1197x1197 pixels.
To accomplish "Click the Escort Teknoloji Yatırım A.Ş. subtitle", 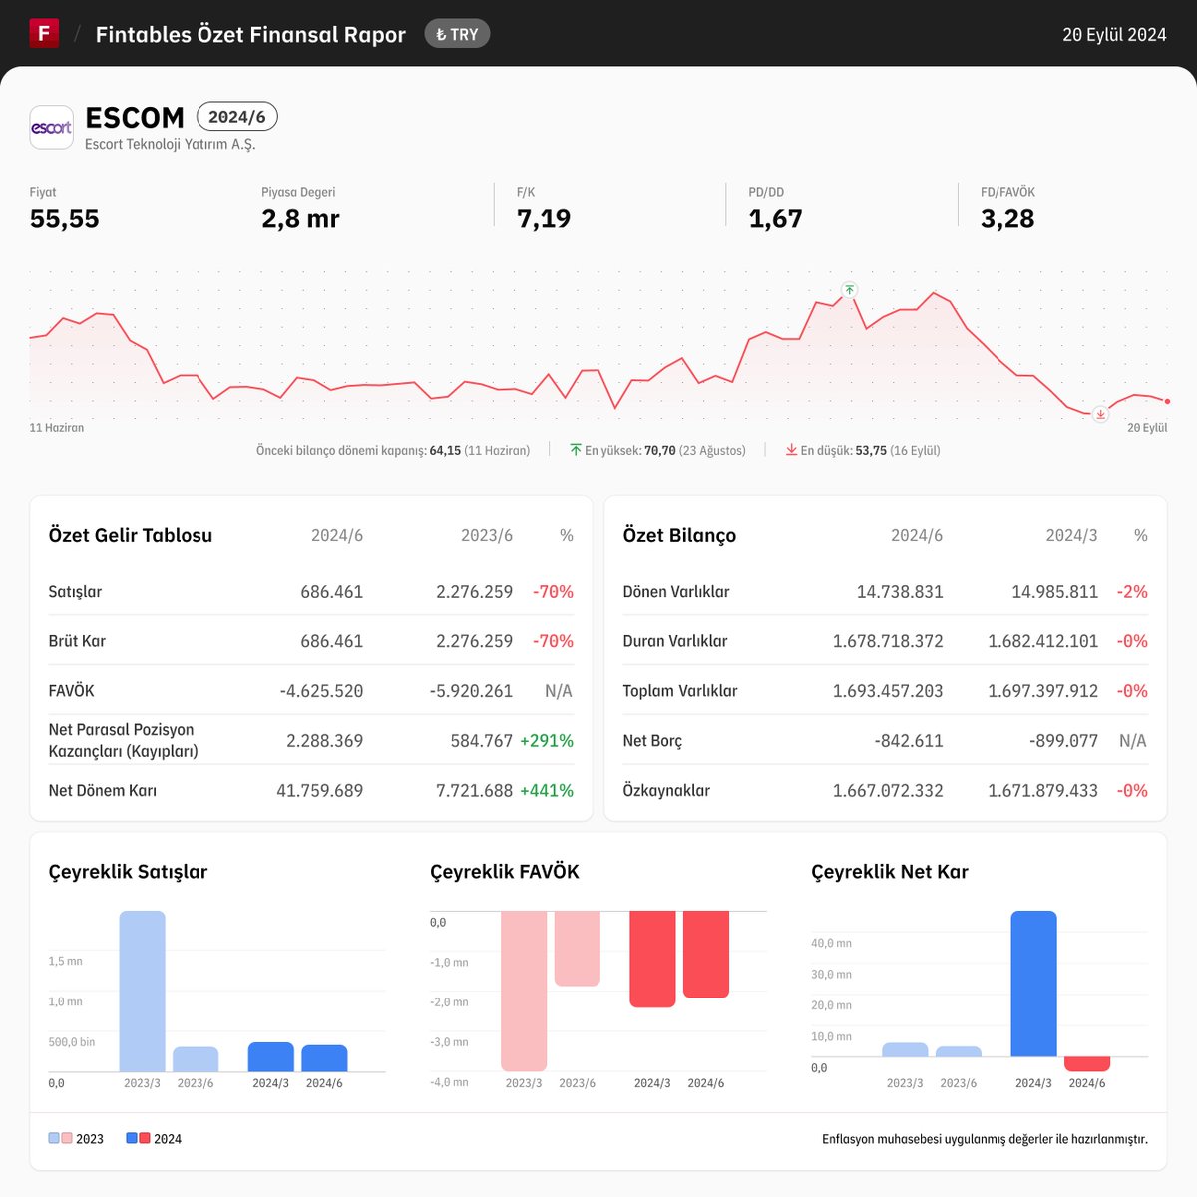I will click(171, 144).
